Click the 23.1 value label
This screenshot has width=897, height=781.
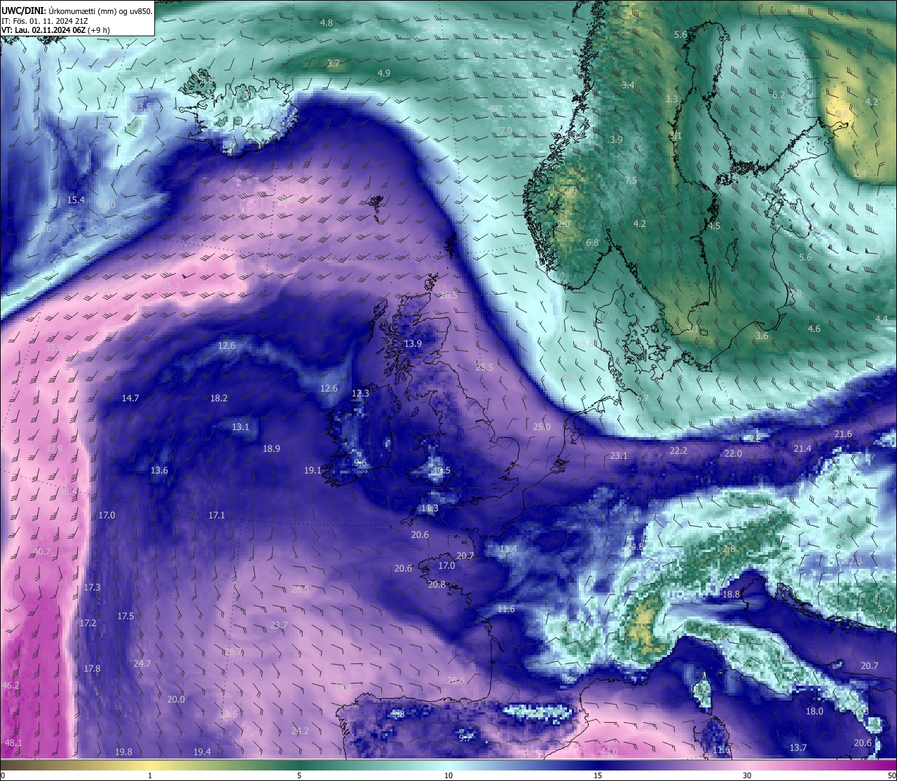click(x=619, y=455)
